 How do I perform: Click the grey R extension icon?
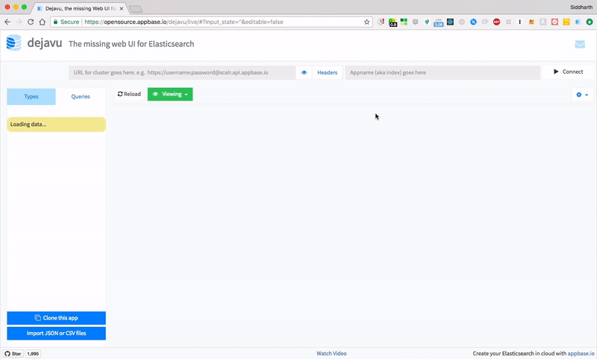tap(543, 22)
